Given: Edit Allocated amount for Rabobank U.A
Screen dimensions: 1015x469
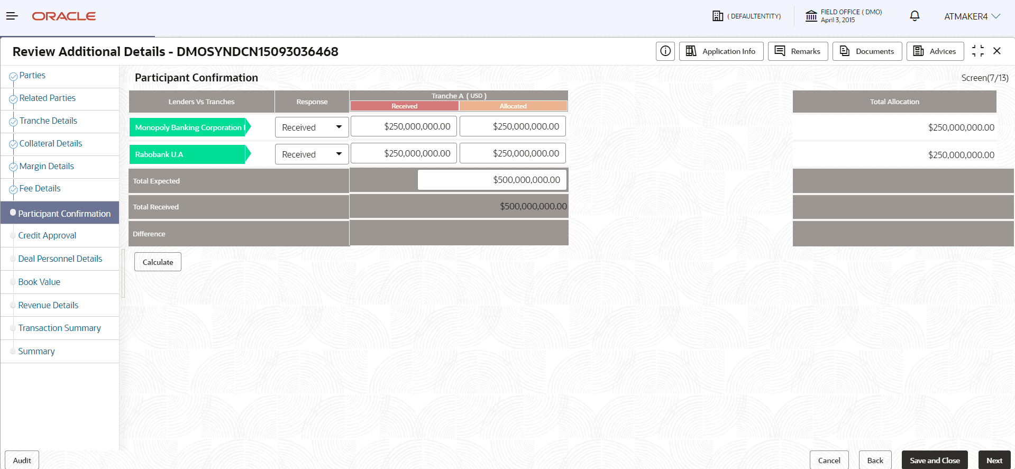Looking at the screenshot, I should point(513,153).
